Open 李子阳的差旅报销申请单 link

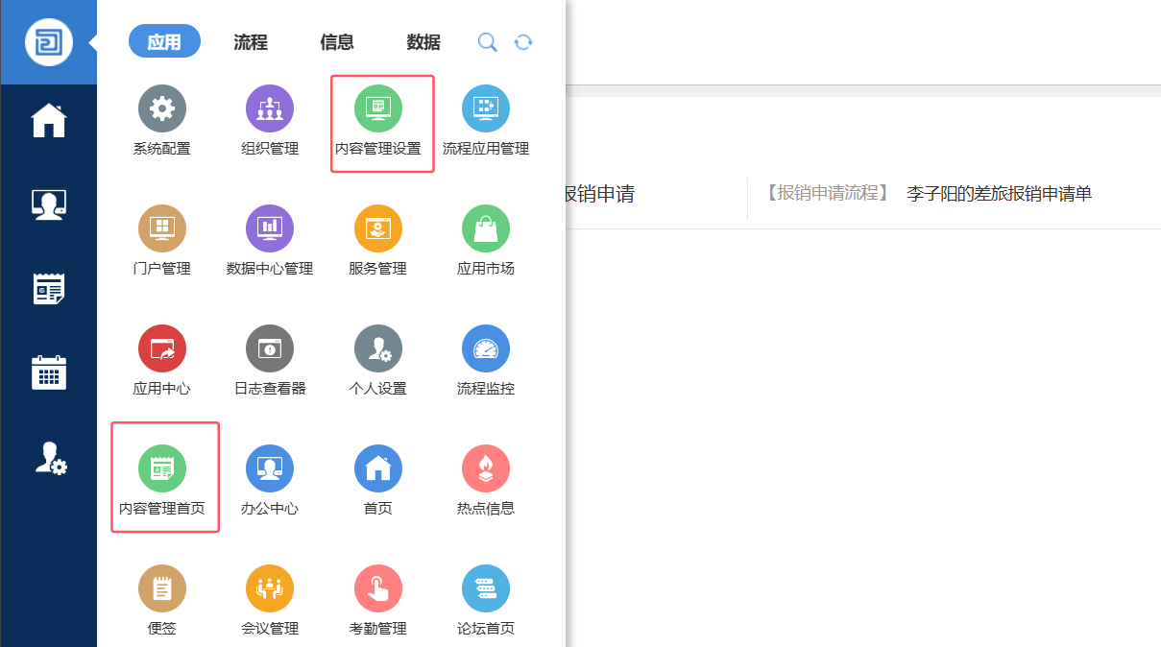[x=999, y=194]
